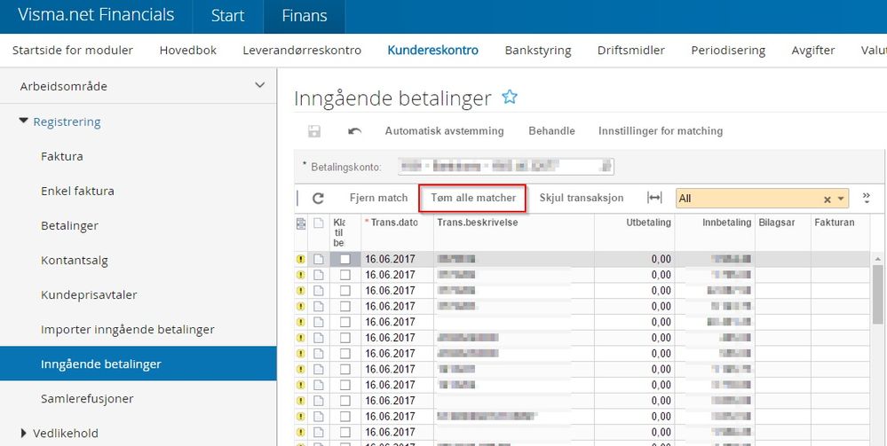Click Fjern match
Image resolution: width=887 pixels, height=446 pixels.
pos(378,198)
